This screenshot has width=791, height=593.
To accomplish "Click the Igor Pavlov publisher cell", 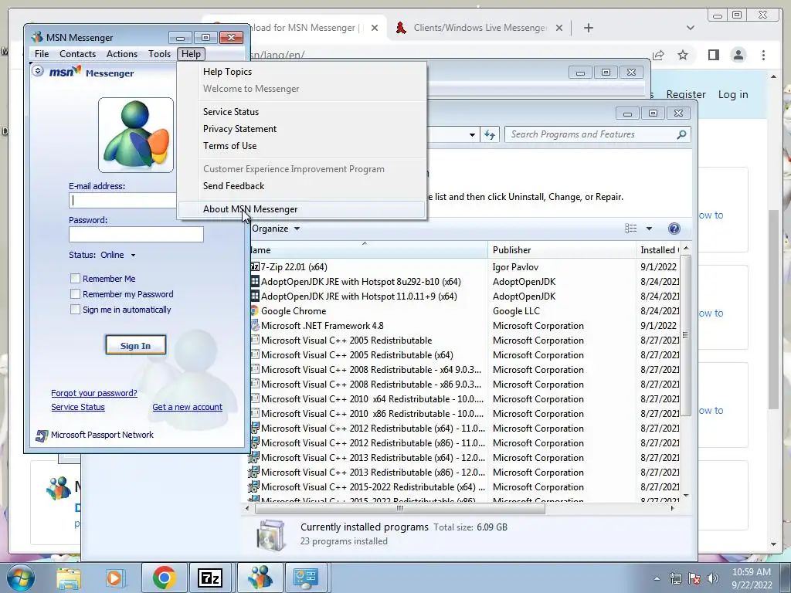I will coord(515,267).
